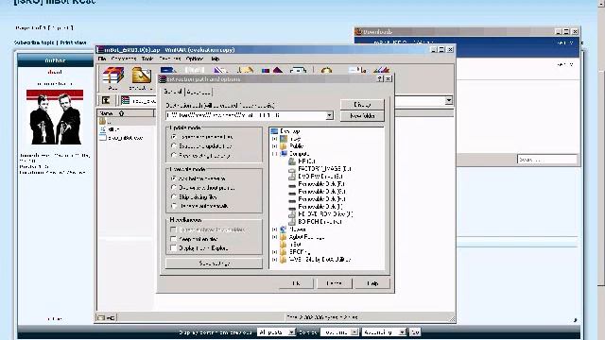
Task: Select 'Overwrite without prompt' option
Action: click(x=174, y=188)
